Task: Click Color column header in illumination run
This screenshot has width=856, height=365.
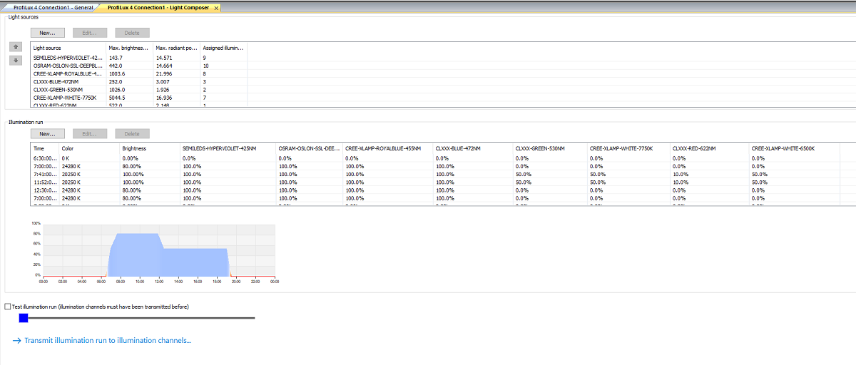Action: click(x=90, y=148)
